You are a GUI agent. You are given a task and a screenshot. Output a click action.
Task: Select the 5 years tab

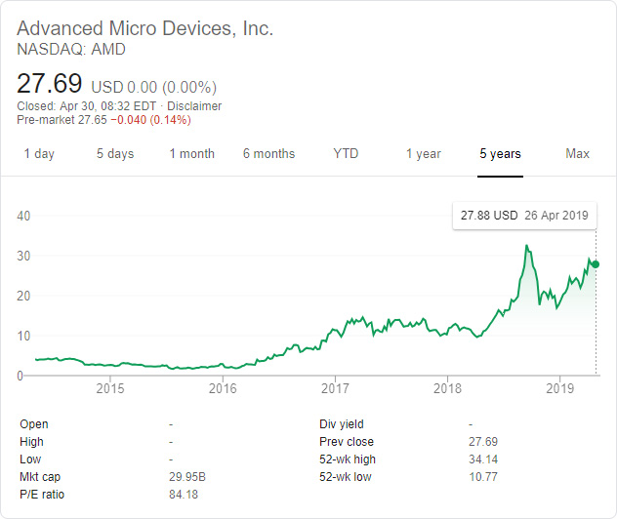[500, 154]
